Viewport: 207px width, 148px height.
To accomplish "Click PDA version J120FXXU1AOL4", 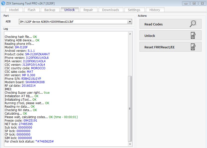I will click(34, 61).
